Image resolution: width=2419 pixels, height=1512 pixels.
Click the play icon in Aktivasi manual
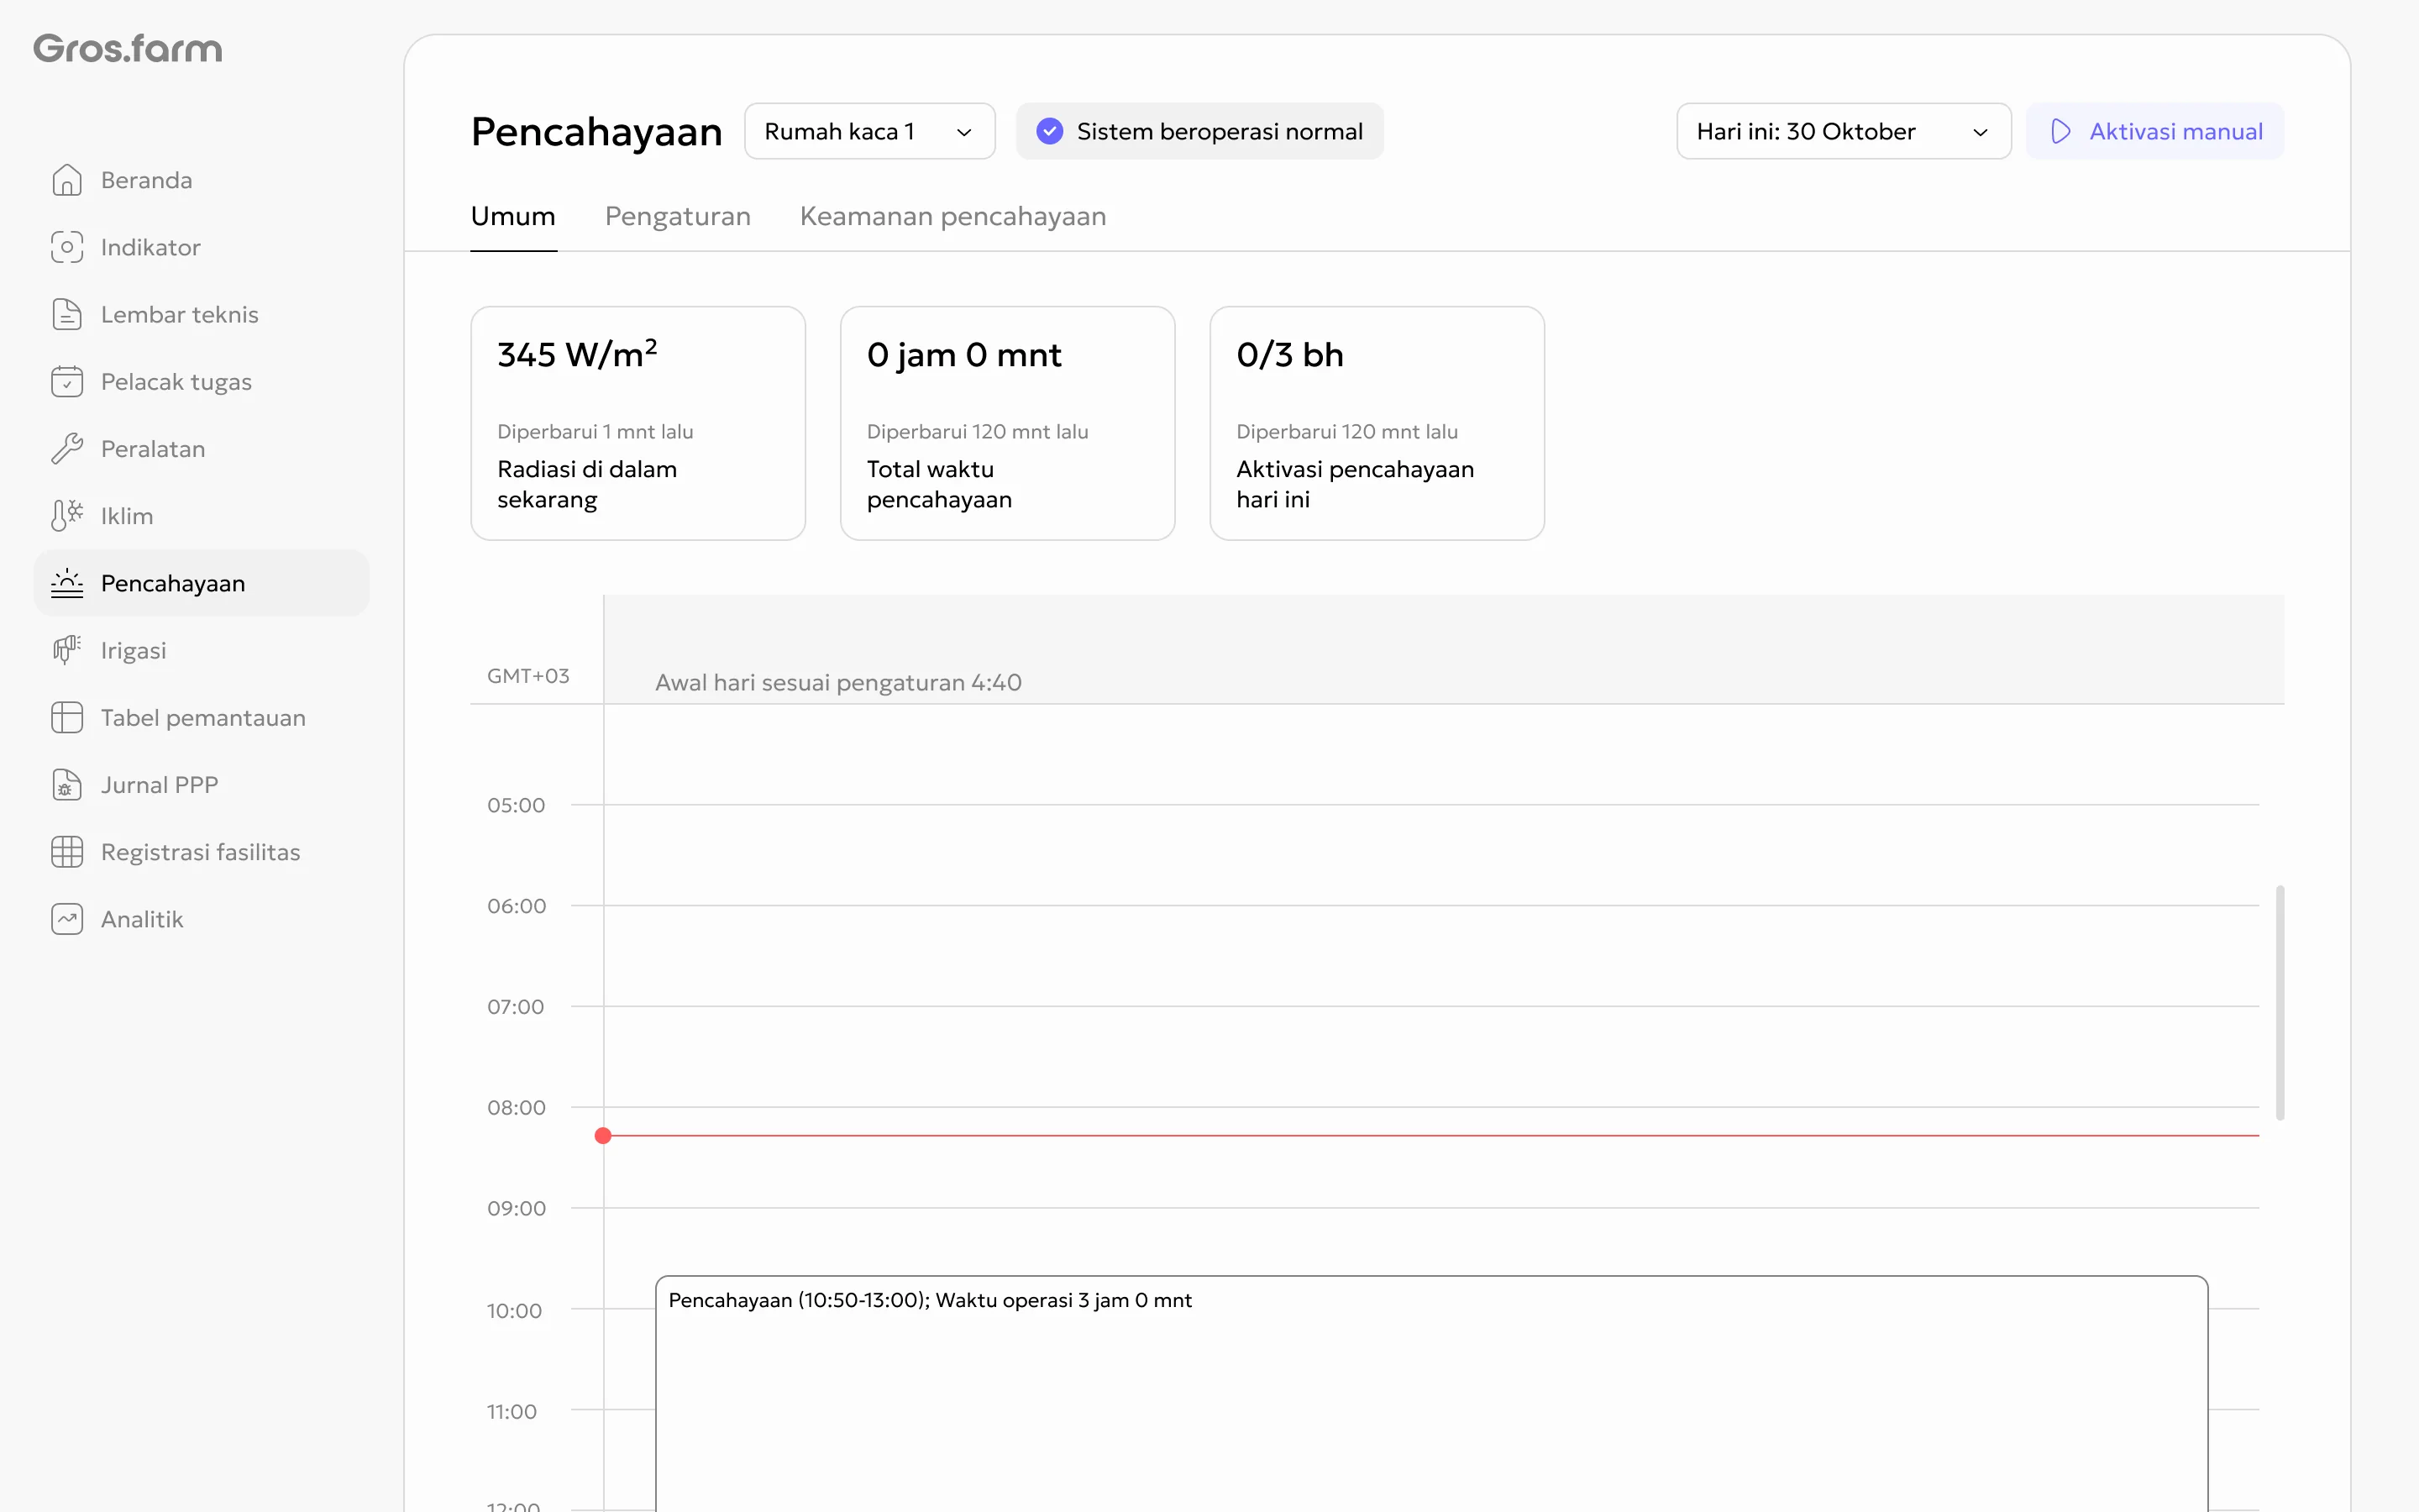coord(2060,131)
